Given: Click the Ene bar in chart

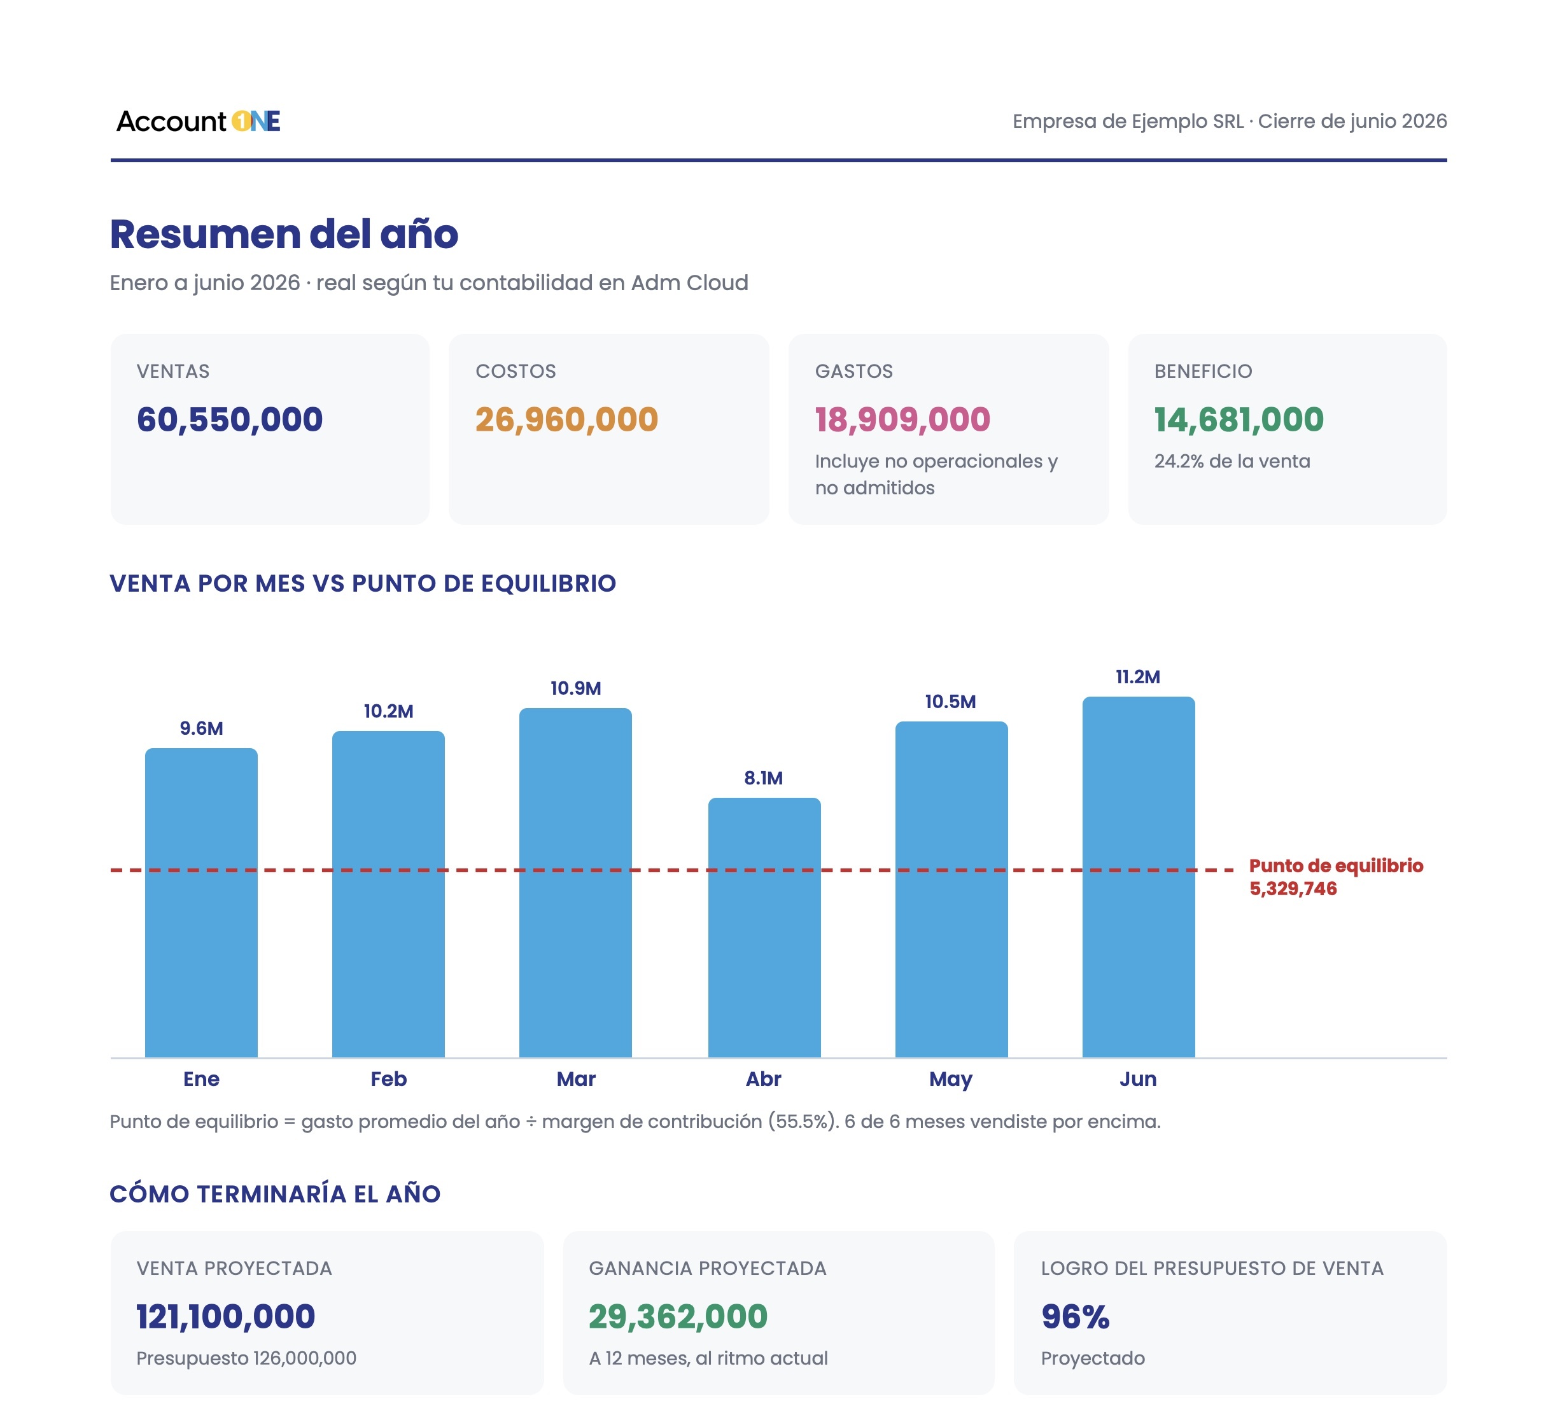Looking at the screenshot, I should pos(202,902).
